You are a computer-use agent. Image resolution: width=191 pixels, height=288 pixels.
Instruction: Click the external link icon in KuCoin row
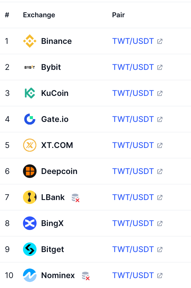(160, 93)
